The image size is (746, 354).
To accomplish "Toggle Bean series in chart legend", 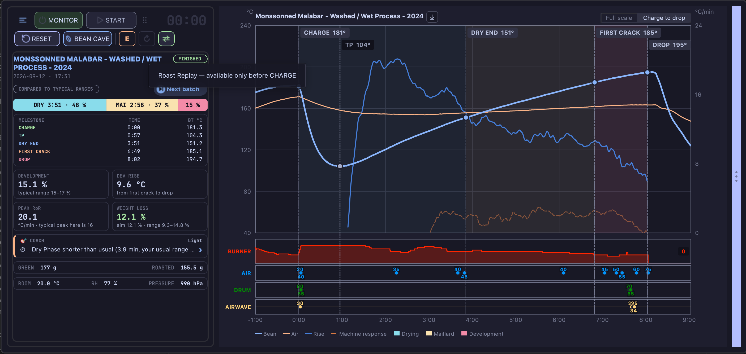I will (x=265, y=334).
